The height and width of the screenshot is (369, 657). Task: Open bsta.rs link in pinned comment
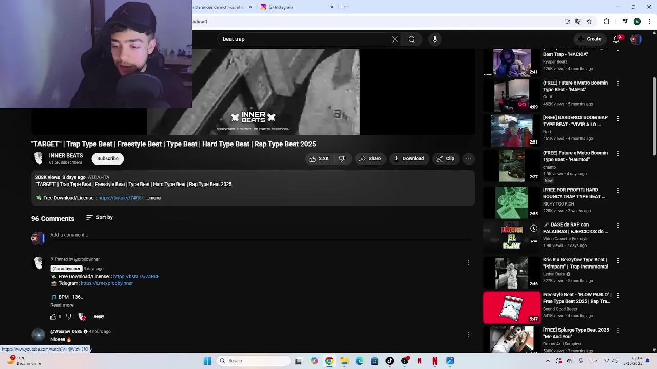coord(136,277)
